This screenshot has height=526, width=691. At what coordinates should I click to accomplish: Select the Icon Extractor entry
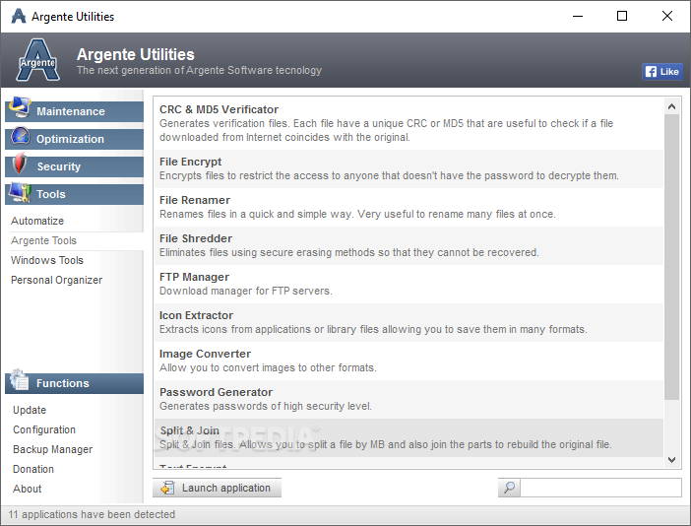point(408,322)
